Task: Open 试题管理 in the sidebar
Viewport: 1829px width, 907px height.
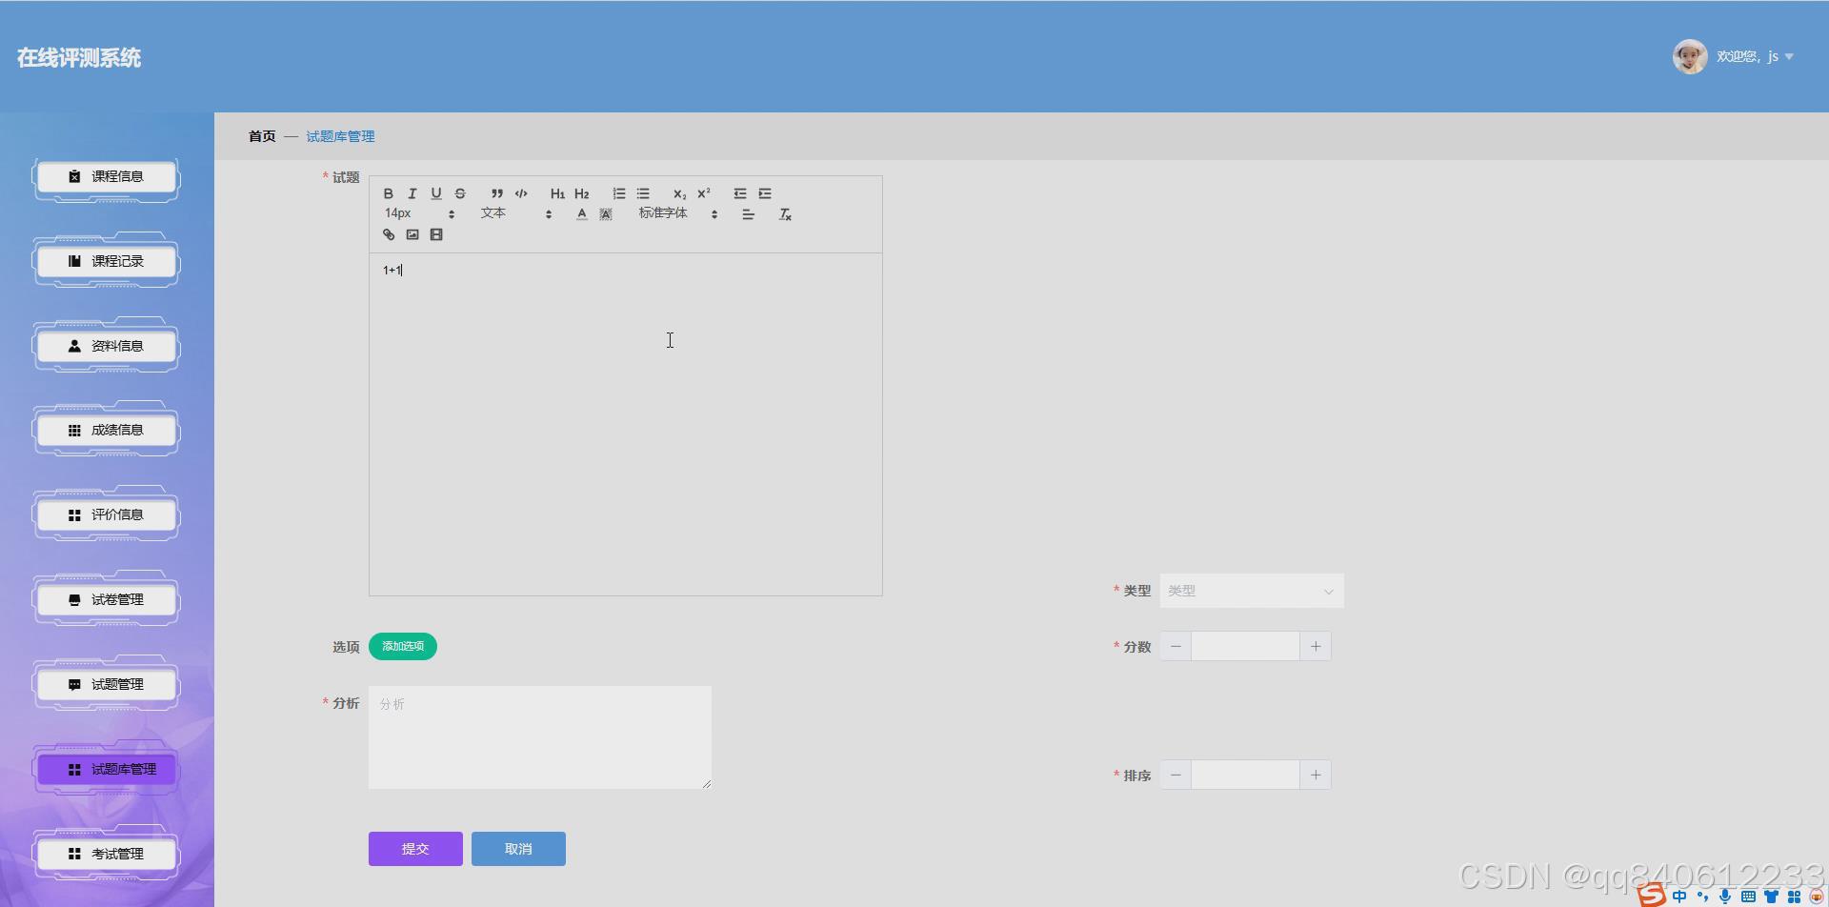Action: point(107,685)
